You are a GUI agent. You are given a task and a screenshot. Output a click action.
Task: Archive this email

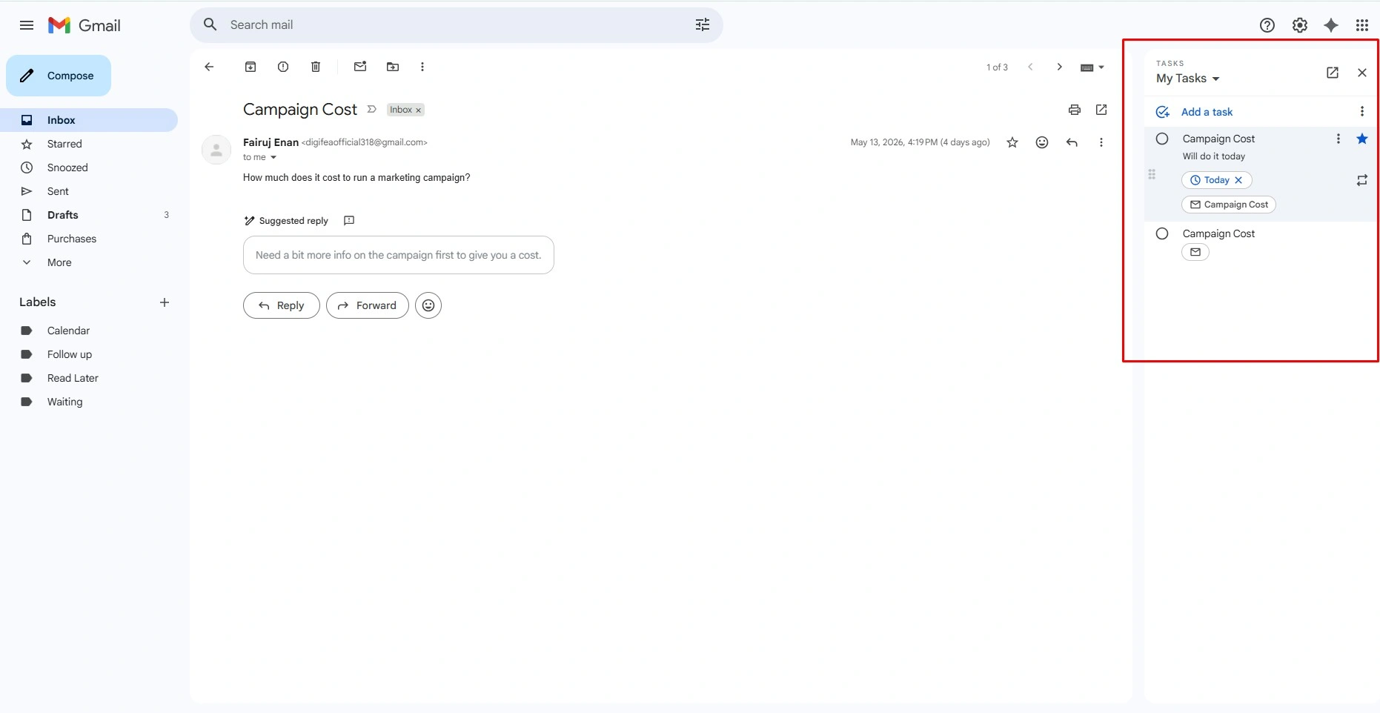251,67
